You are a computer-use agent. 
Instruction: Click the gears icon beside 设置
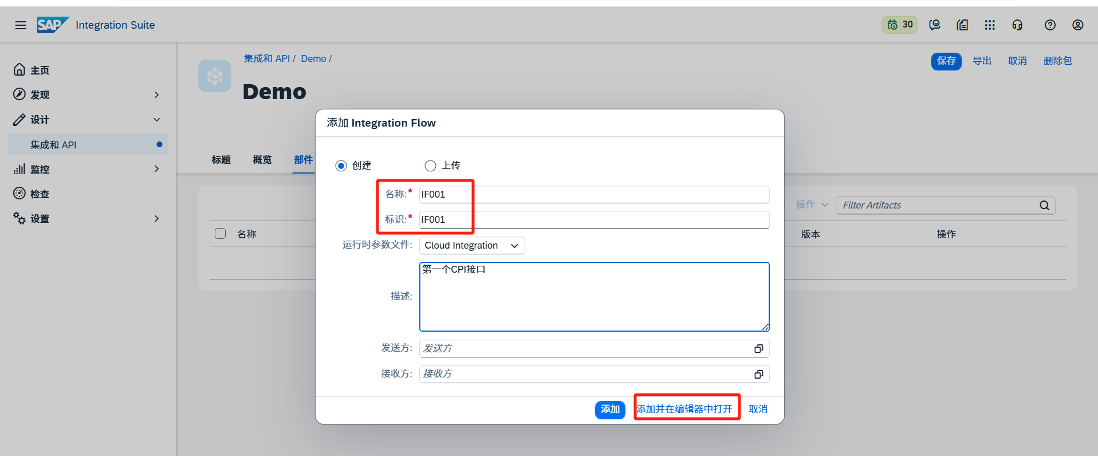19,218
